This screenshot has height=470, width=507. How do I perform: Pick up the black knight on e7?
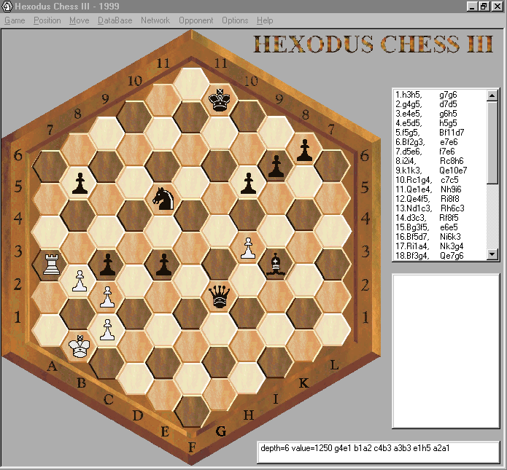pos(163,199)
